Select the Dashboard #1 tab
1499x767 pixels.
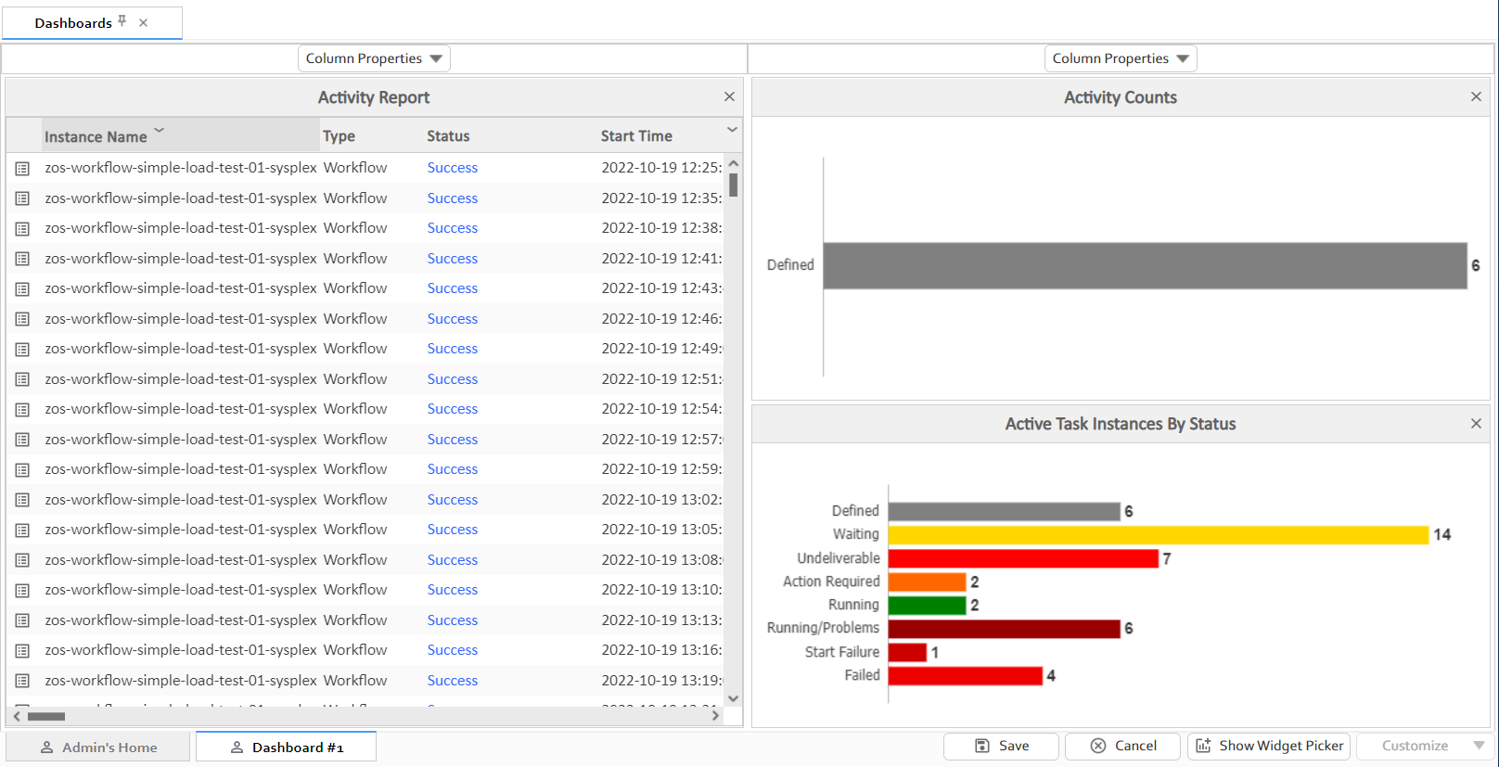[287, 747]
